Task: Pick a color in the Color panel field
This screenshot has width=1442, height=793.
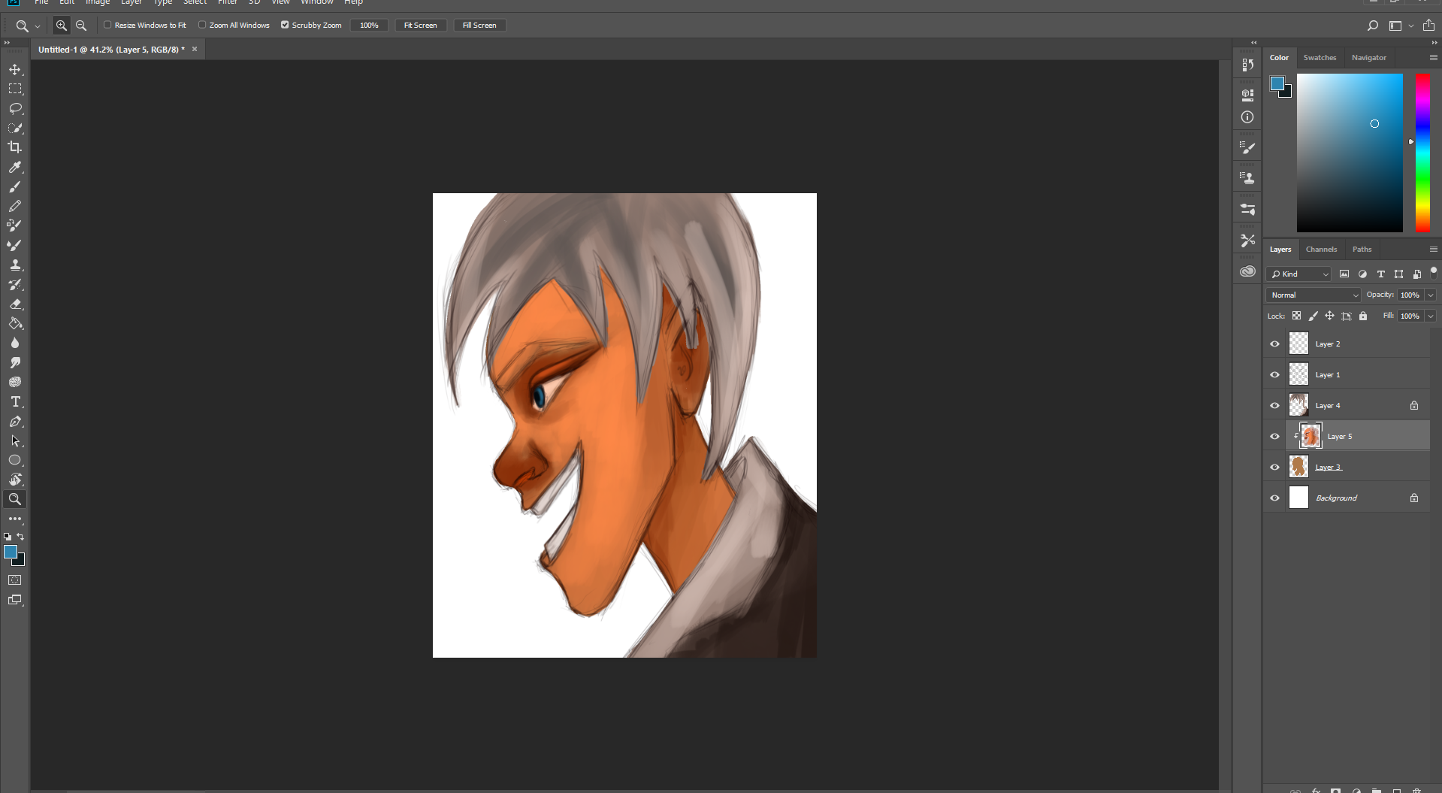Action: point(1350,153)
